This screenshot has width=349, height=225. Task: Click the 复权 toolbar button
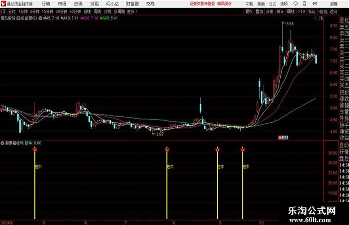click(249, 11)
